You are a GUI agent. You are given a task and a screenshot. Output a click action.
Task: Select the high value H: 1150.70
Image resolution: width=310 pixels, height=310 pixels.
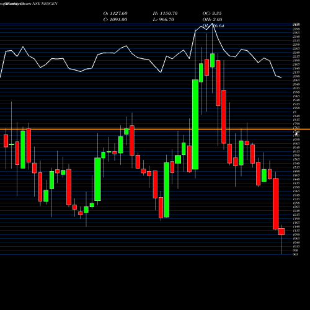(165, 13)
